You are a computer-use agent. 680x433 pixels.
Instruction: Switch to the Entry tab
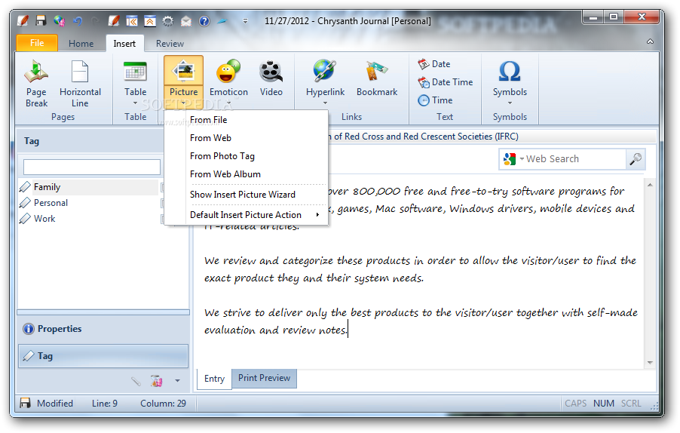[x=214, y=379]
